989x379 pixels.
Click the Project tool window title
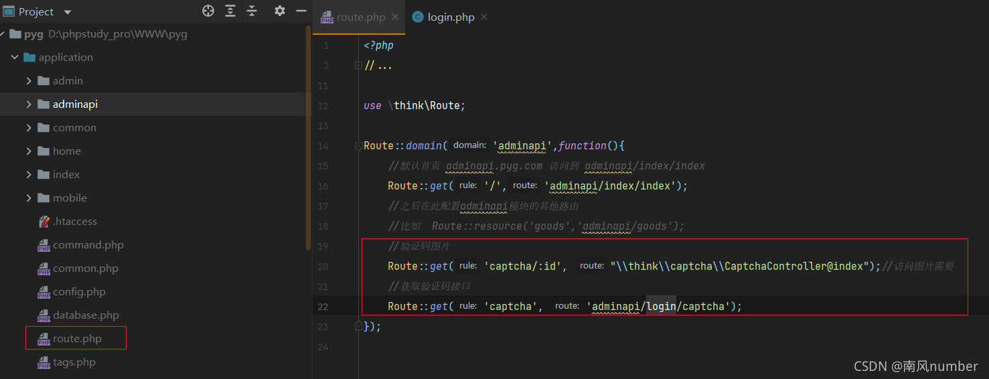pyautogui.click(x=36, y=12)
